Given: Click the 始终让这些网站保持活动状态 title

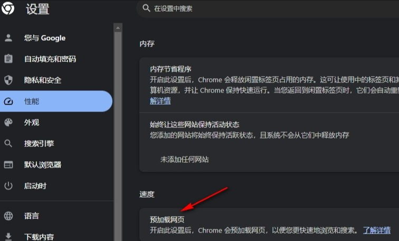Looking at the screenshot, I should point(194,124).
